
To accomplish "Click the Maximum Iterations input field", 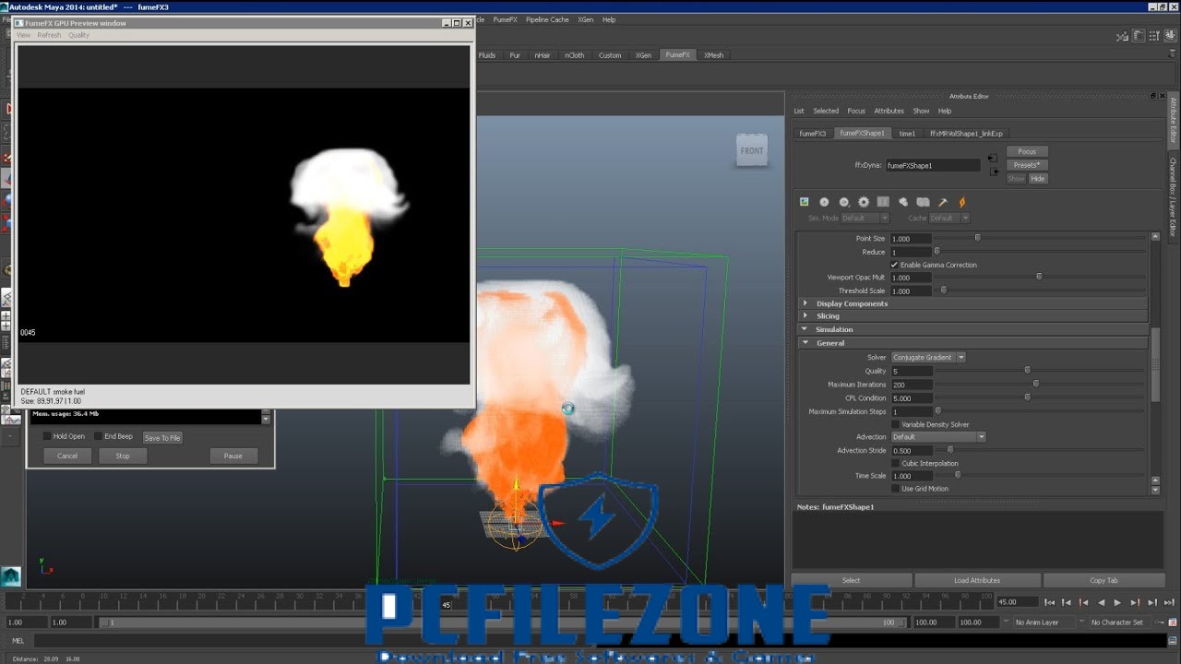I will coord(912,385).
